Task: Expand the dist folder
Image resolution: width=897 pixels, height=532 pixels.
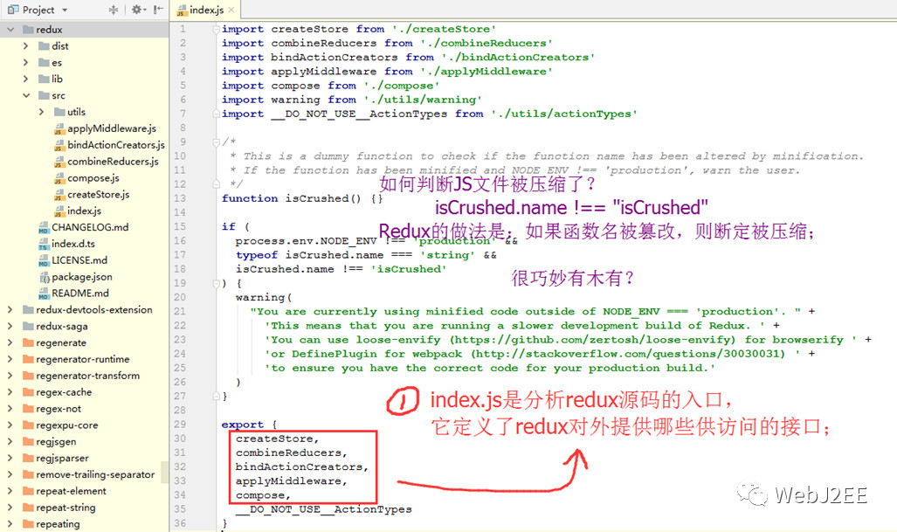Action: [x=25, y=45]
